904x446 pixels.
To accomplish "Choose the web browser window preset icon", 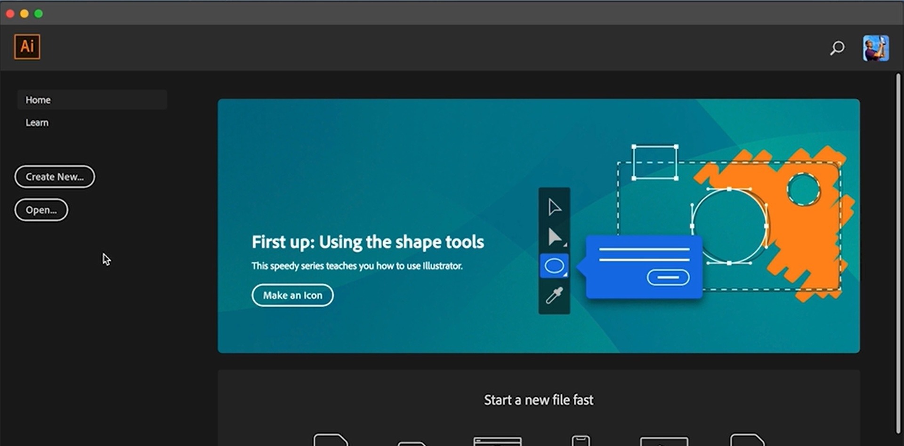I will pyautogui.click(x=497, y=441).
